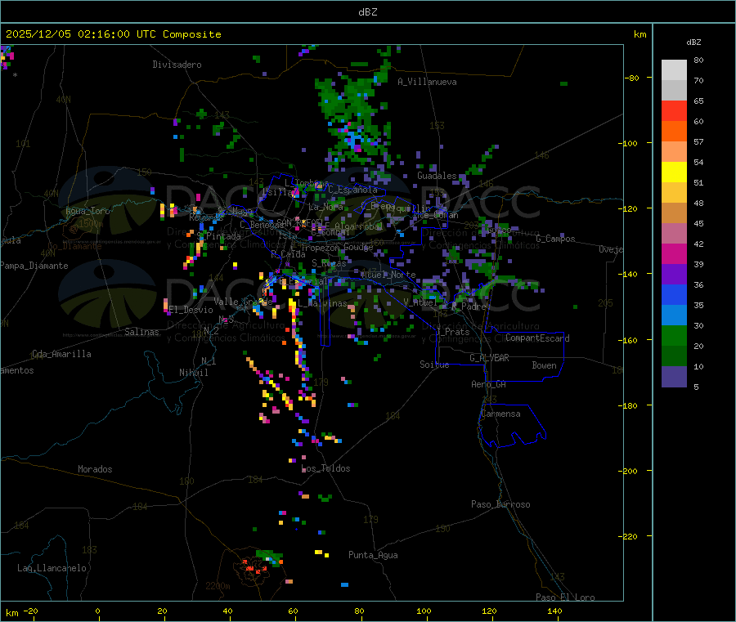
Task: Select the Guadales map label
Action: (437, 176)
